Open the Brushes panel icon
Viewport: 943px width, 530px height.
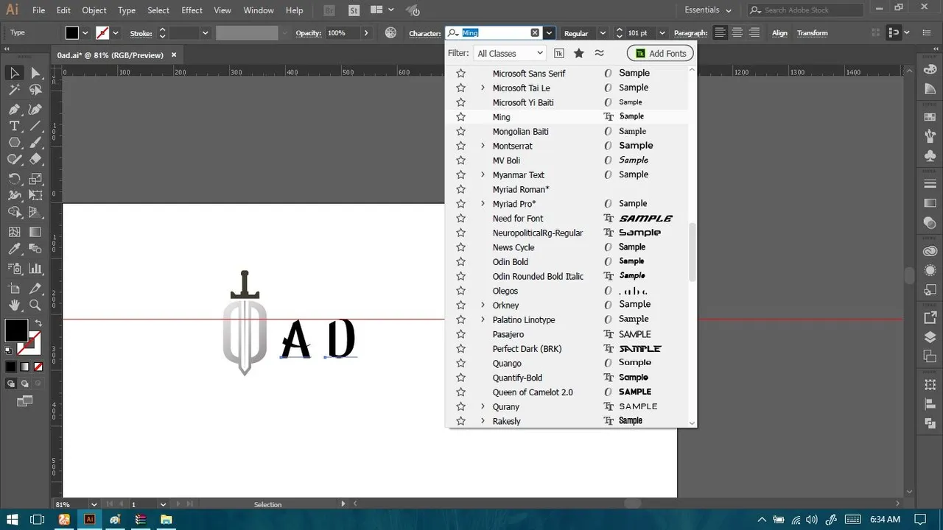[930, 137]
